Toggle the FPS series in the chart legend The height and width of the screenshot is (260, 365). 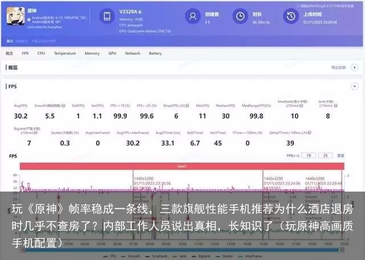click(x=109, y=256)
